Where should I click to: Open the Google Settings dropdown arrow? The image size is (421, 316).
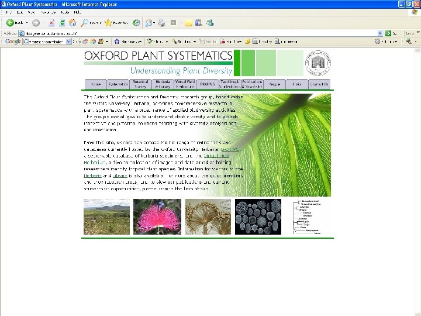coord(396,42)
